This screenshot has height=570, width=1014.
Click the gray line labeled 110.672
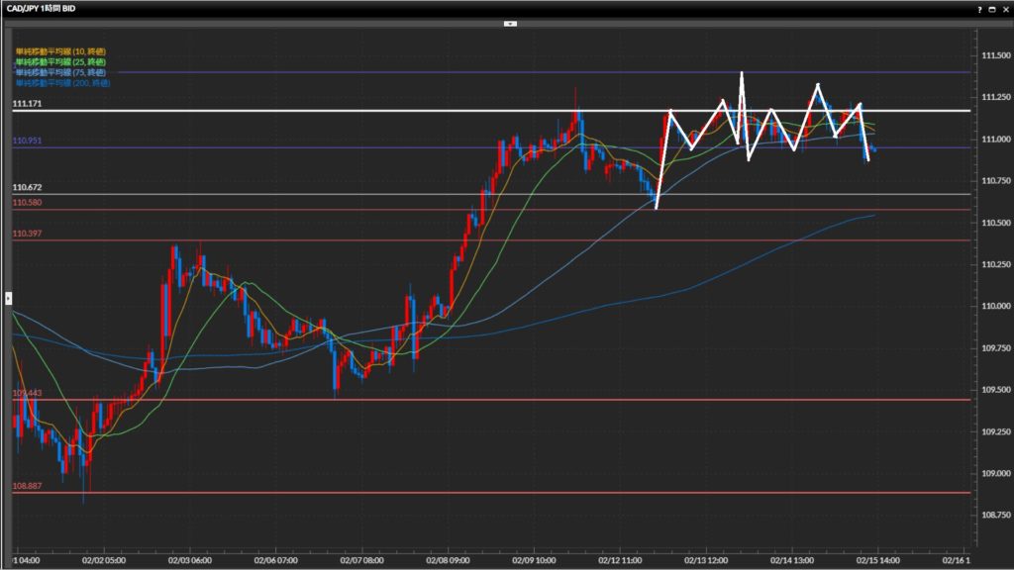(297, 194)
